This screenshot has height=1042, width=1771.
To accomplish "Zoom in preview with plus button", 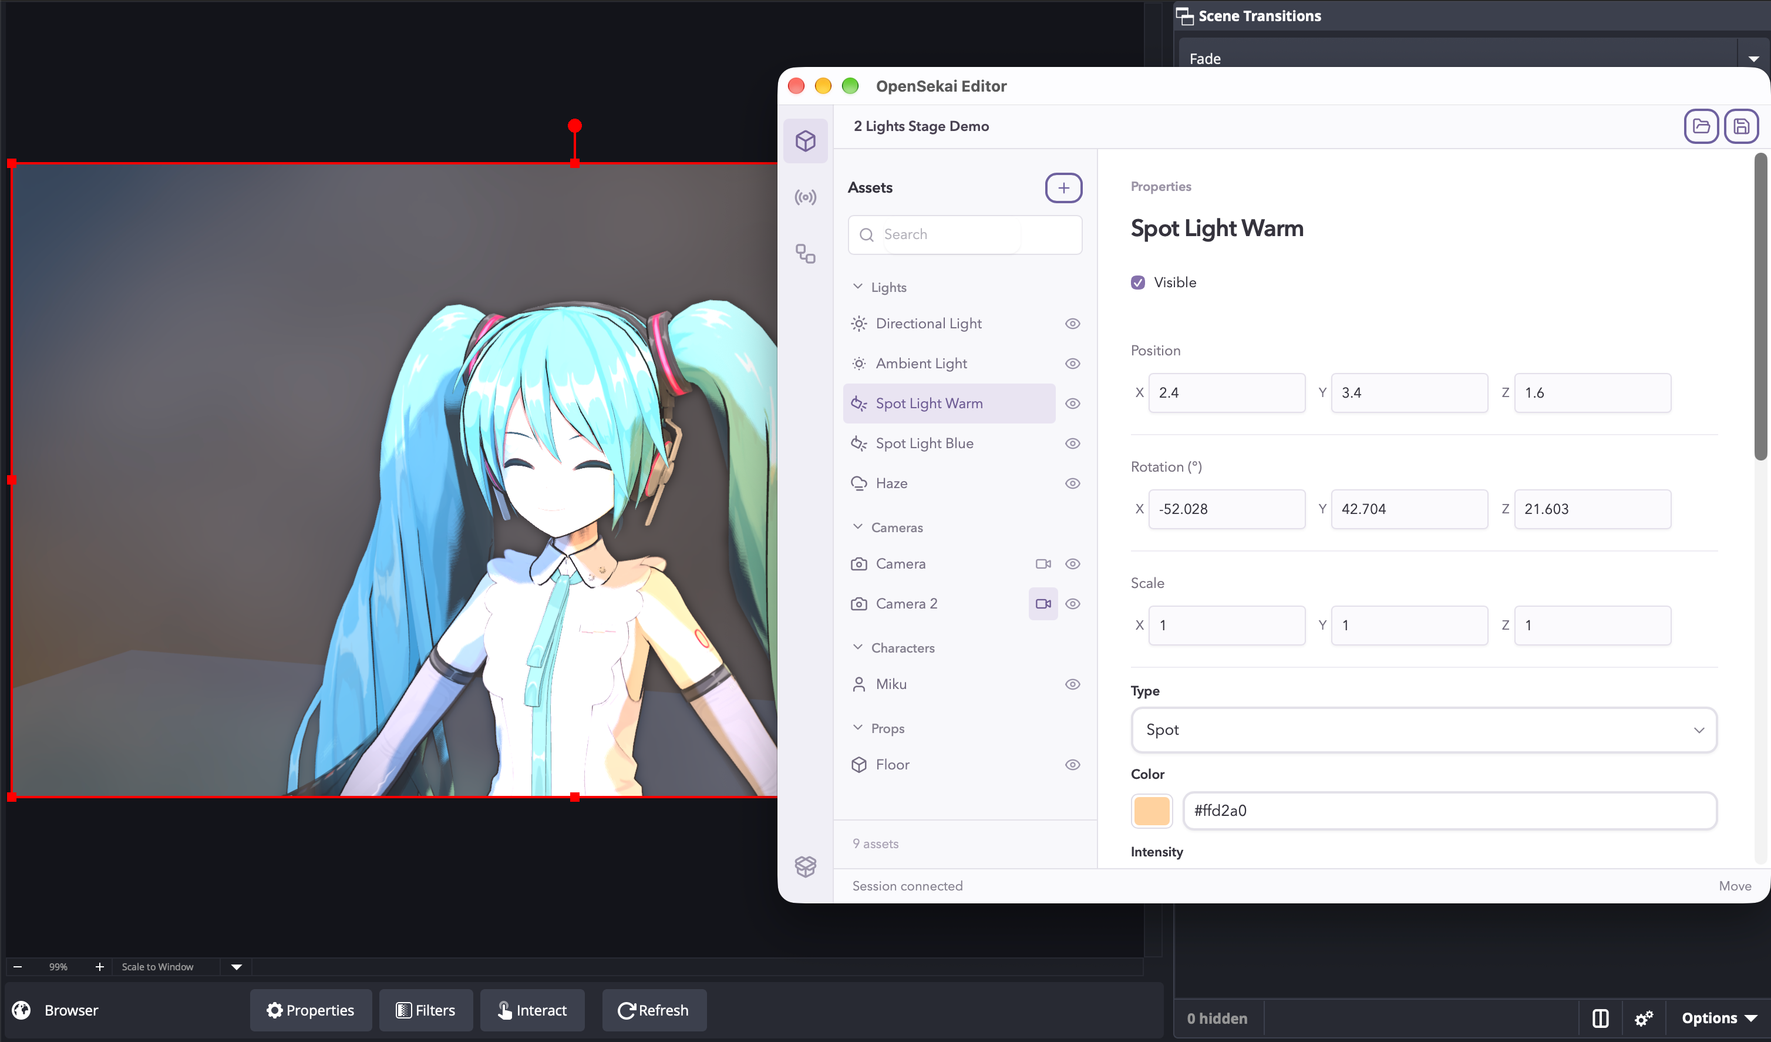I will (x=99, y=967).
